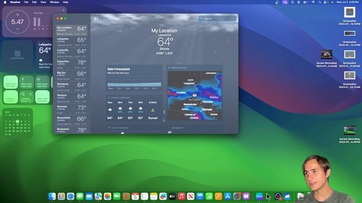Viewport: 362px width, 203px height.
Task: Open the Apple menu
Action: click(x=5, y=2)
